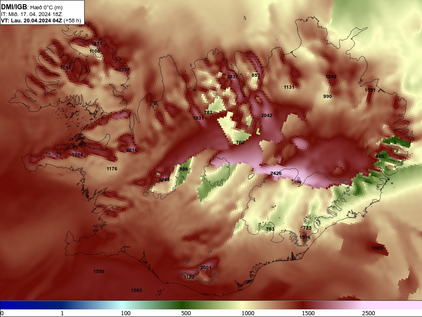This screenshot has width=422, height=317.
Task: Click the color scale tick 500
Action: tap(186, 313)
